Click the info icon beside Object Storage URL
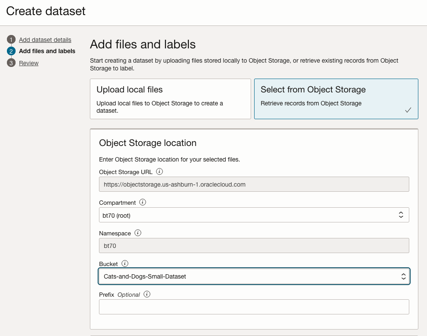Image resolution: width=427 pixels, height=336 pixels. 159,171
